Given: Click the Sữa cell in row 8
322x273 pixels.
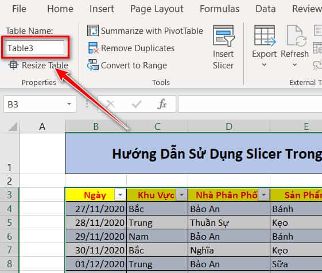Looking at the screenshot, I should click(x=296, y=264).
